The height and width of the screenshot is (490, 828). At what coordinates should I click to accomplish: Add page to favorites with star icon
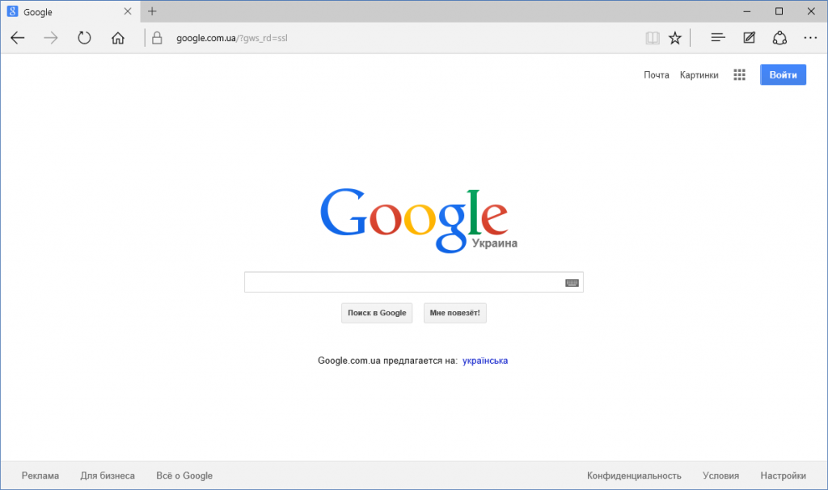[x=675, y=38]
